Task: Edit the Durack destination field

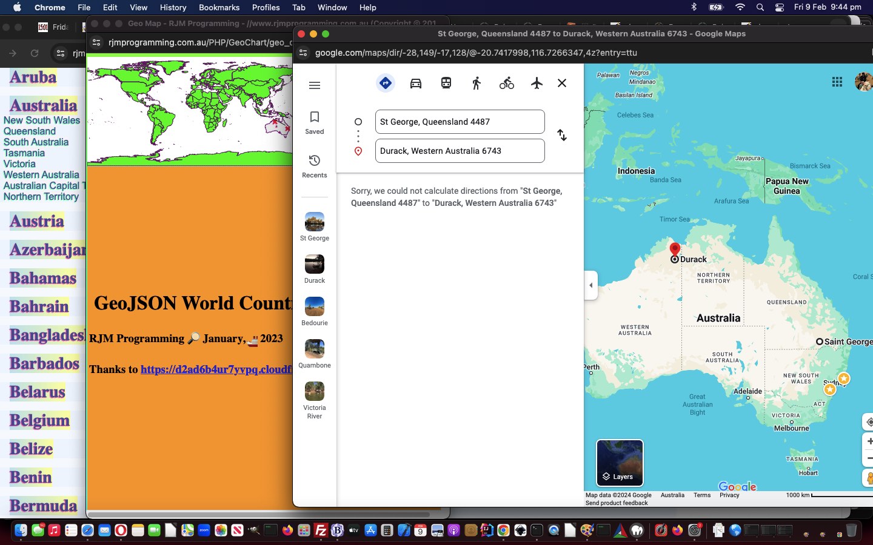Action: pyautogui.click(x=460, y=151)
